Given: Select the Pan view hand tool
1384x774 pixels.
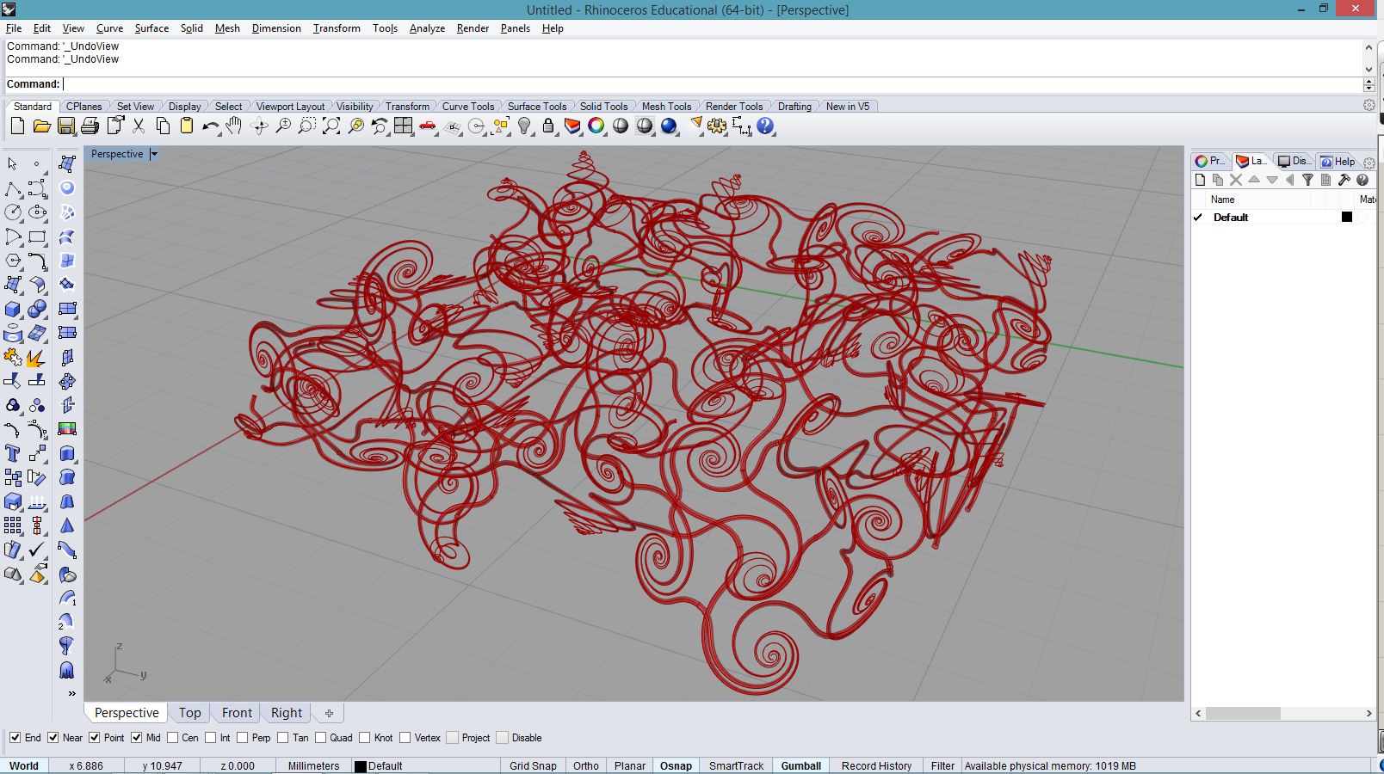Looking at the screenshot, I should pyautogui.click(x=234, y=126).
